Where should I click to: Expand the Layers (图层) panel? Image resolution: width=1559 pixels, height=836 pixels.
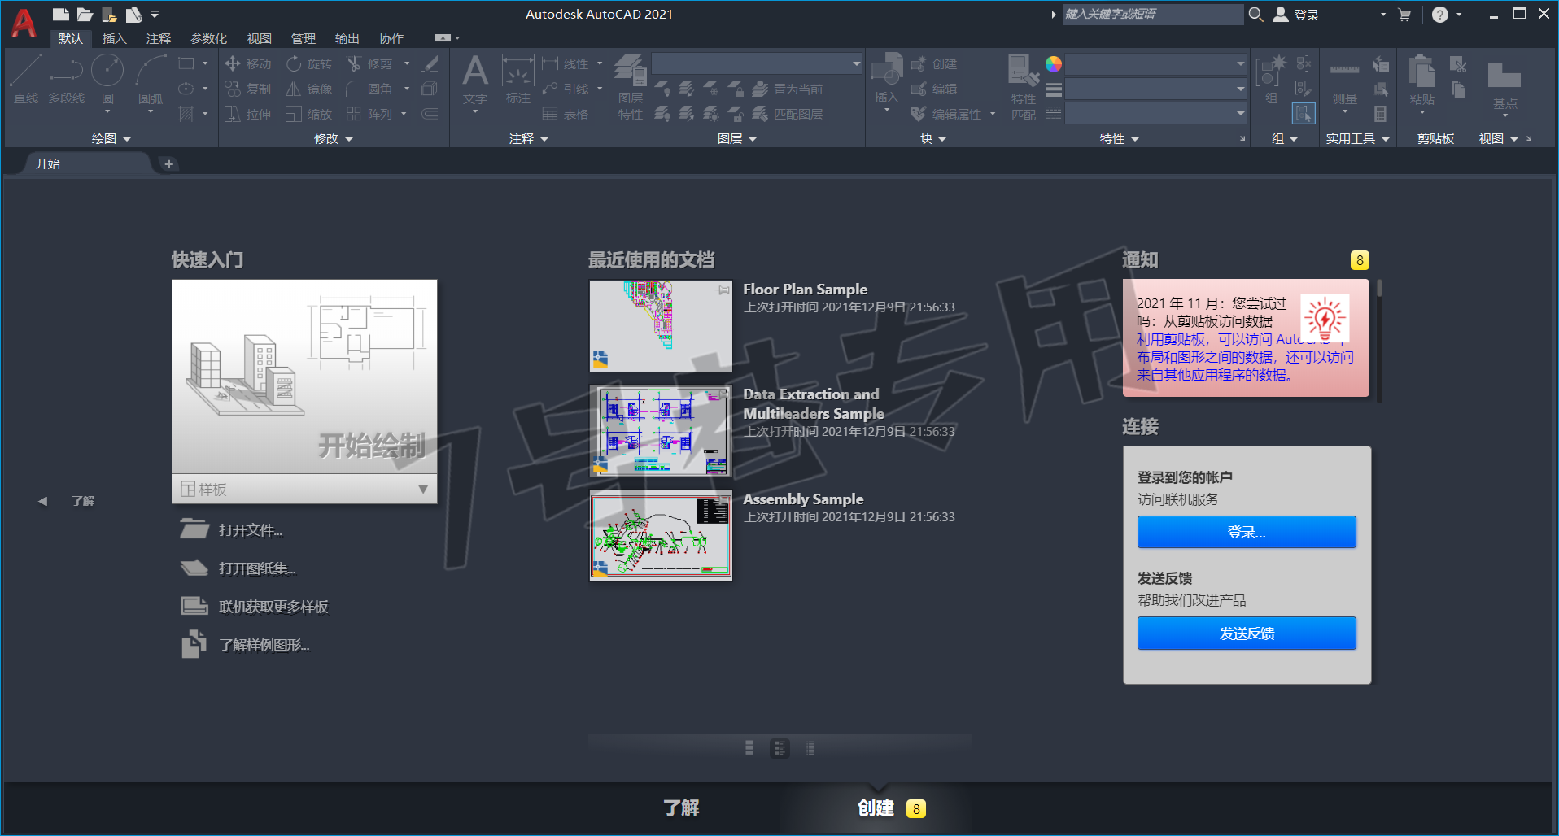tap(737, 139)
